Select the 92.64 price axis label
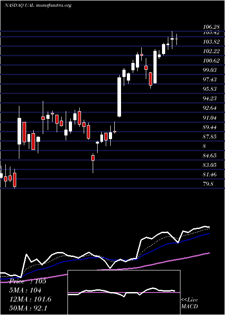This screenshot has width=225, height=315. 210,108
